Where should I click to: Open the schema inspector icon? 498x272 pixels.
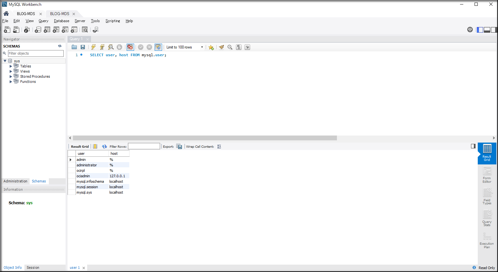(x=27, y=30)
